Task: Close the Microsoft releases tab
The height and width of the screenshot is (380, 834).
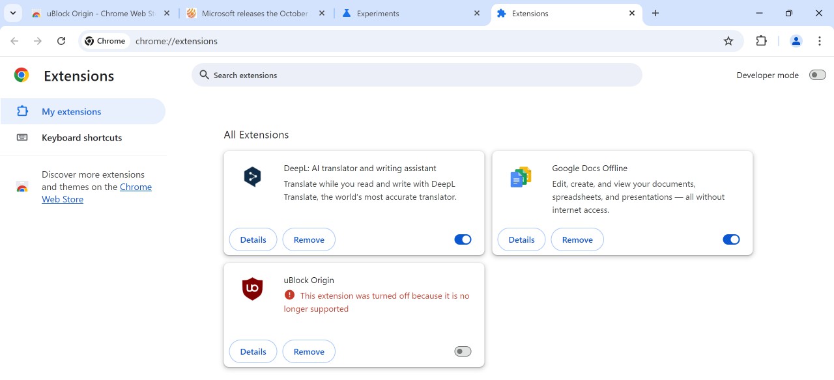Action: click(x=322, y=13)
